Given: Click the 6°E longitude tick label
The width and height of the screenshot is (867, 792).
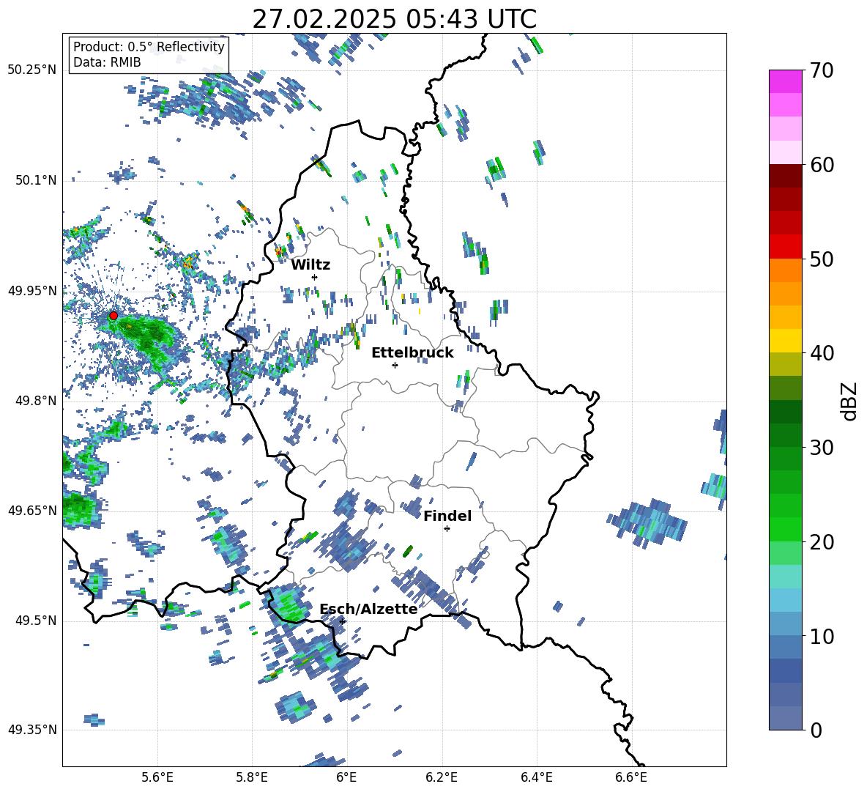Looking at the screenshot, I should point(346,777).
